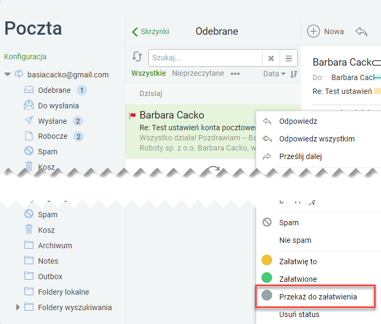The height and width of the screenshot is (324, 381).
Task: Click the Nowa message button label
Action: (334, 31)
